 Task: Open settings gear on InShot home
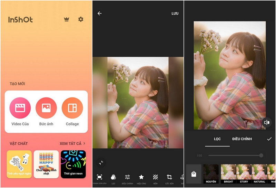click(x=81, y=19)
